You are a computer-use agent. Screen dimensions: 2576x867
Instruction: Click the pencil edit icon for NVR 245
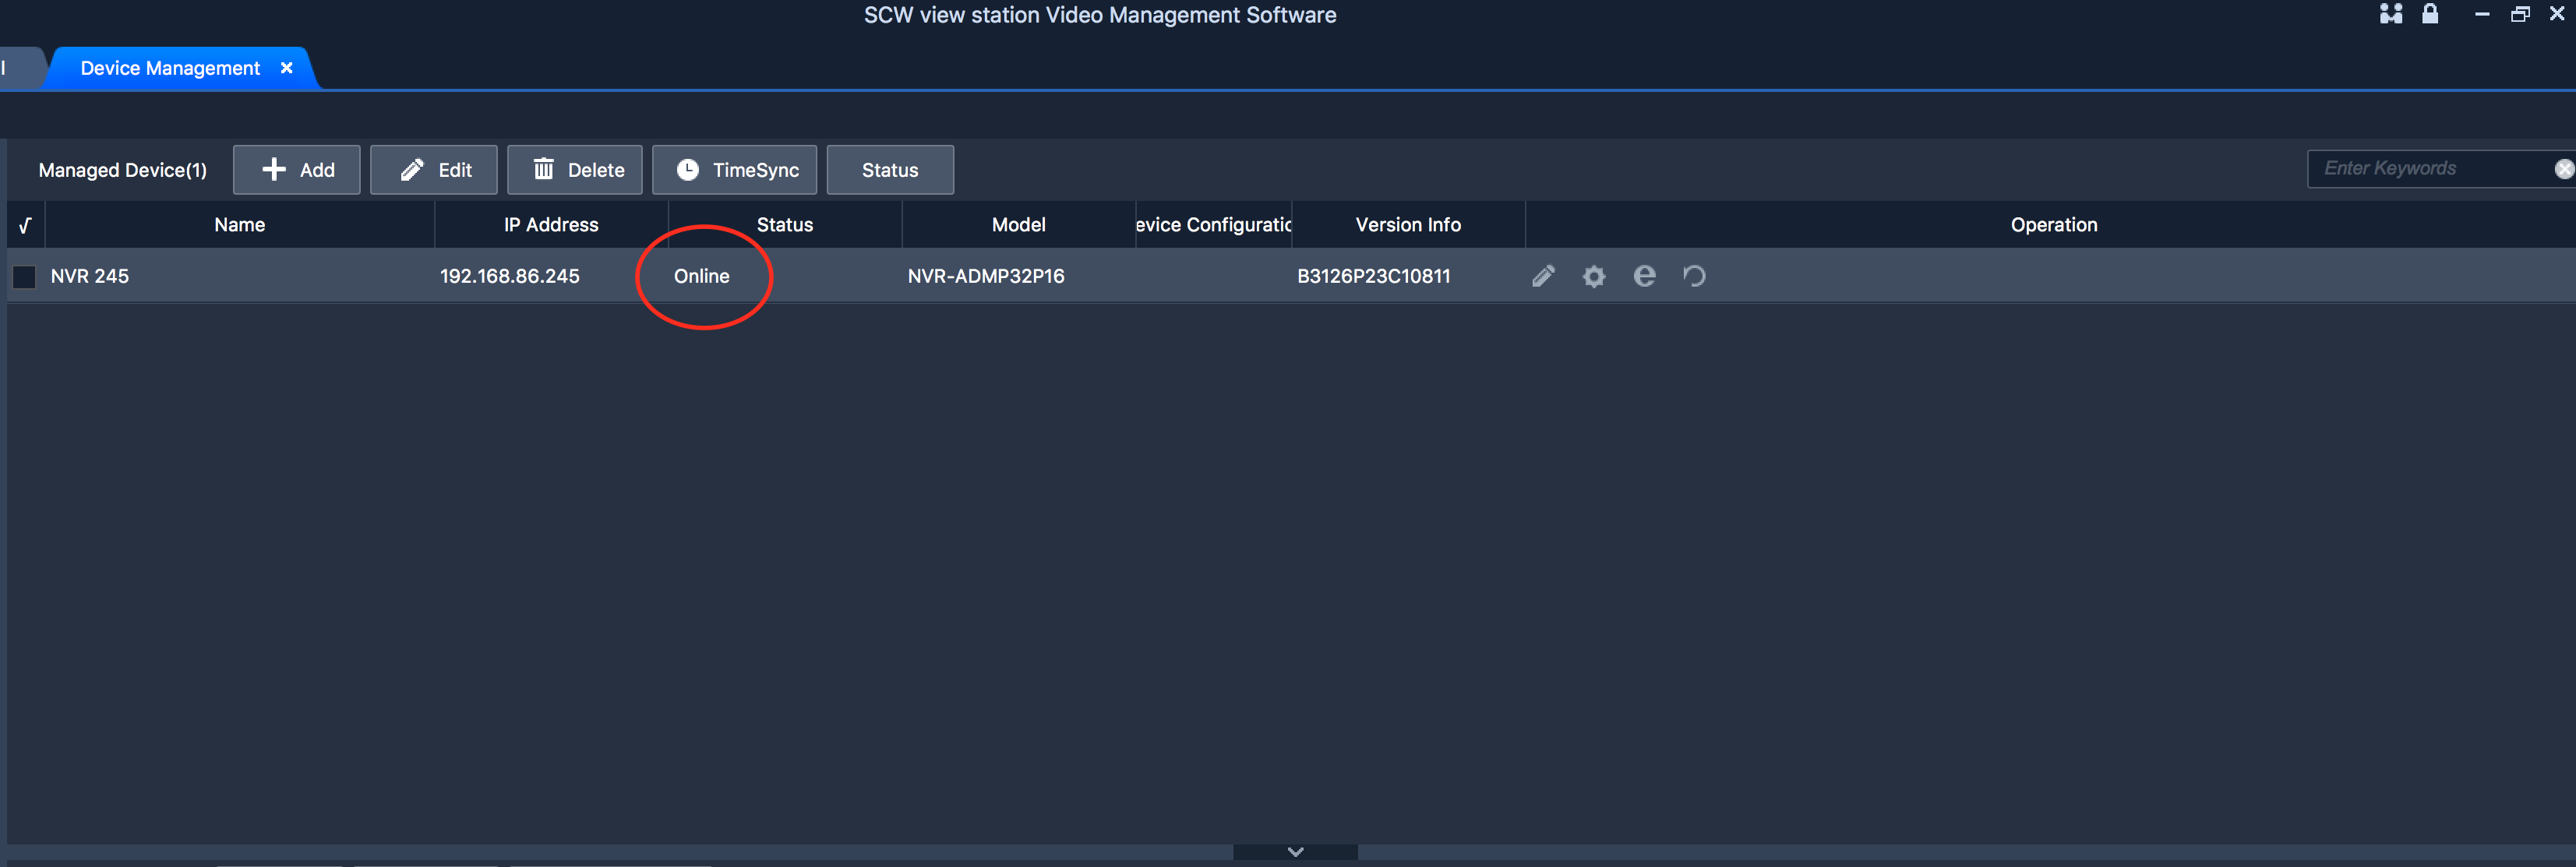point(1543,276)
